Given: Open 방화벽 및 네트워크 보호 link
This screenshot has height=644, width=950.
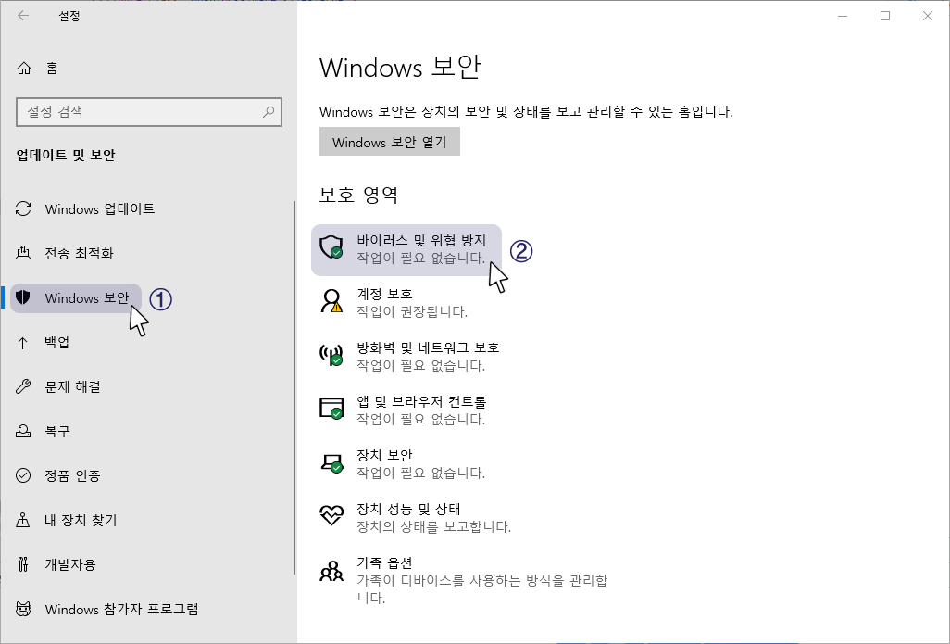Looking at the screenshot, I should pos(428,348).
